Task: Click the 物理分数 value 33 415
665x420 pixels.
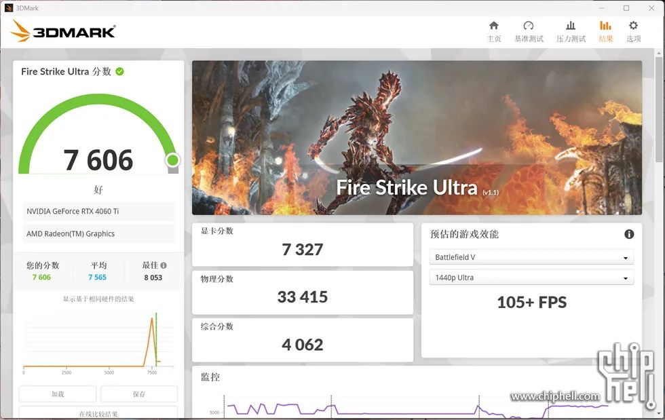Action: pos(303,297)
